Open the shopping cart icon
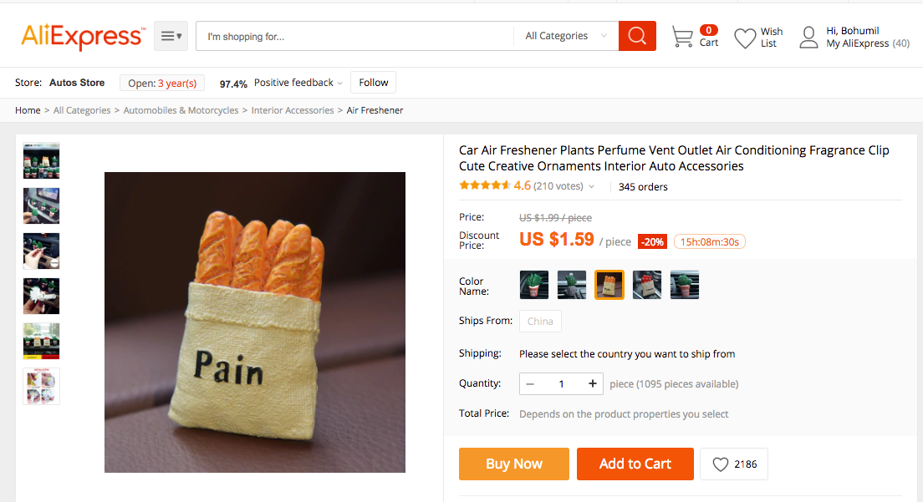923x502 pixels. click(682, 37)
